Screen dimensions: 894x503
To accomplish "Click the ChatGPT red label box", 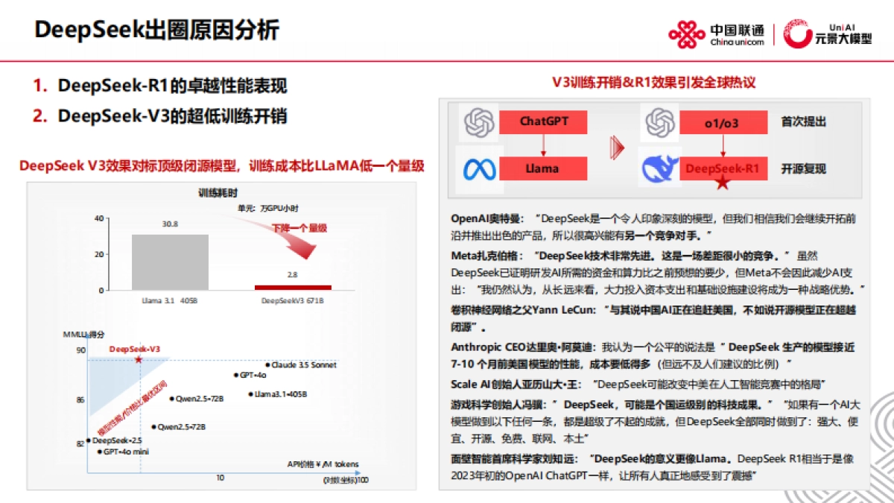I will tap(545, 121).
